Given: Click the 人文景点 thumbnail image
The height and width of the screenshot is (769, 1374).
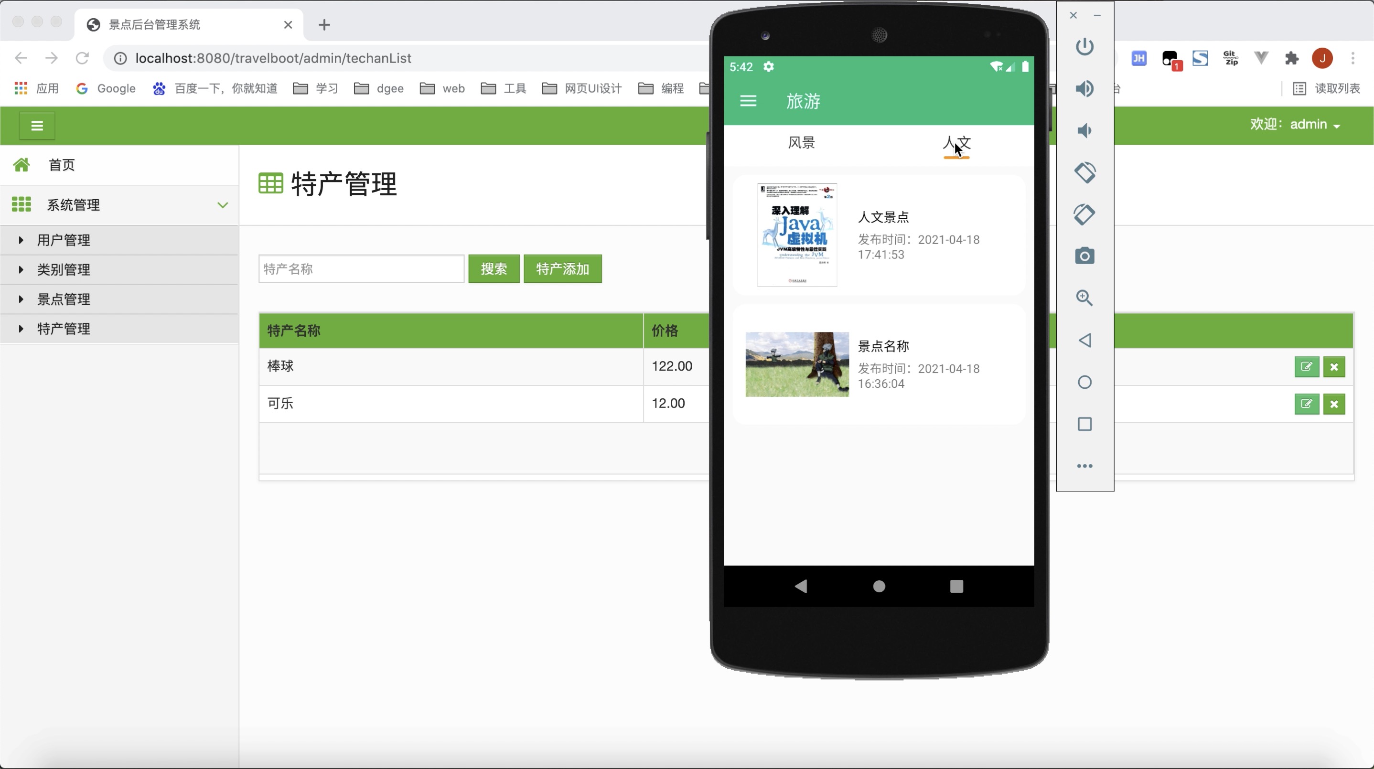Looking at the screenshot, I should pos(797,234).
